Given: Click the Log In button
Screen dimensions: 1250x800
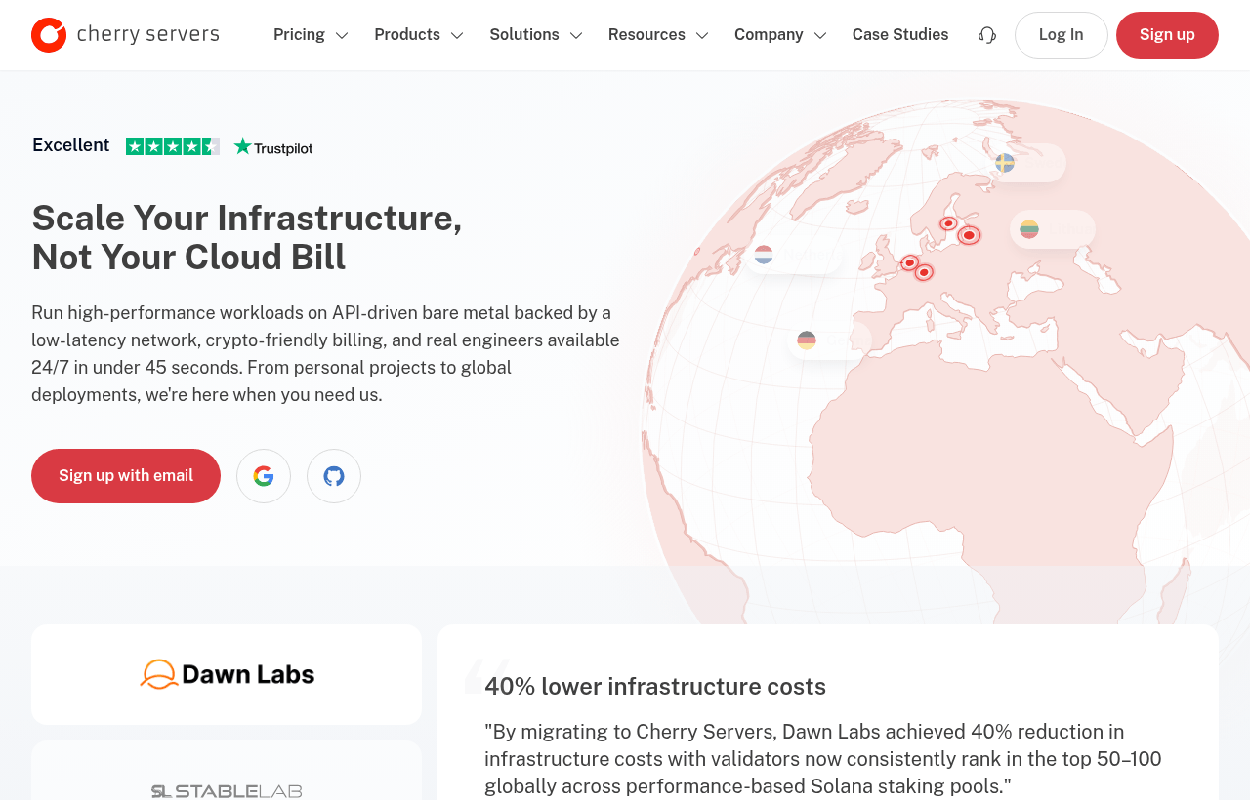Looking at the screenshot, I should (1062, 35).
